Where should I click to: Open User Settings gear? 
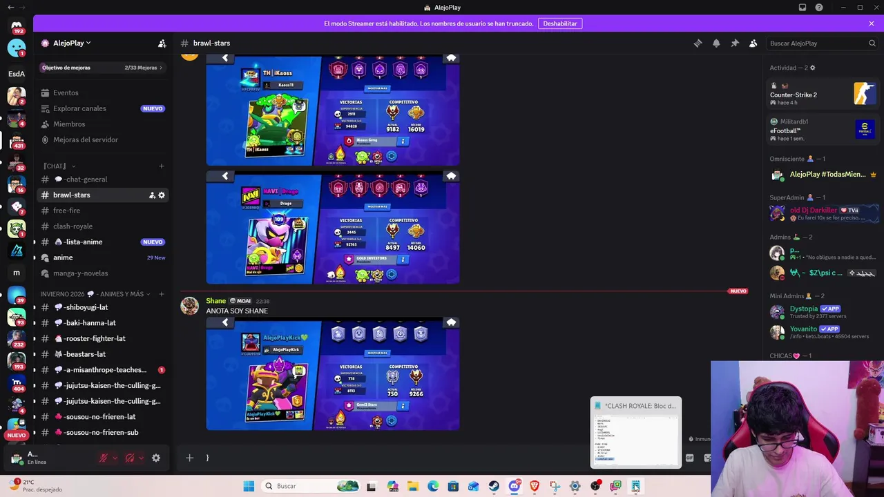coord(156,458)
